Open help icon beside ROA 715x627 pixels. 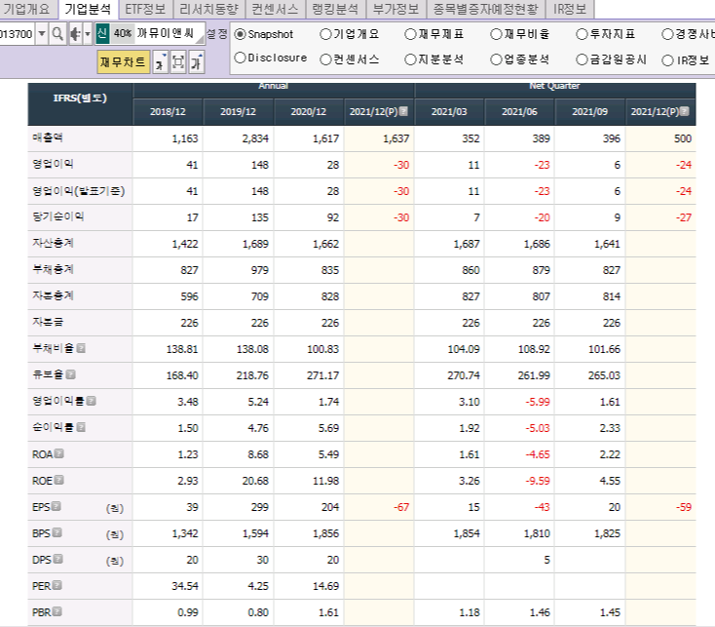coord(59,453)
